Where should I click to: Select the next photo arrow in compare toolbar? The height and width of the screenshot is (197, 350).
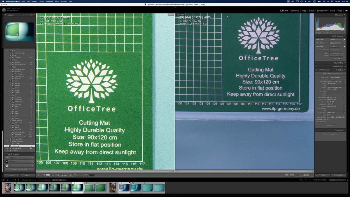300,175
